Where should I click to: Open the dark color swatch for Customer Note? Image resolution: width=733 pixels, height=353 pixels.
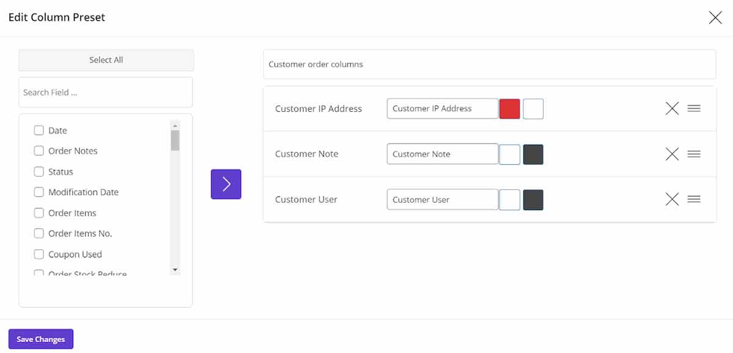pyautogui.click(x=533, y=154)
